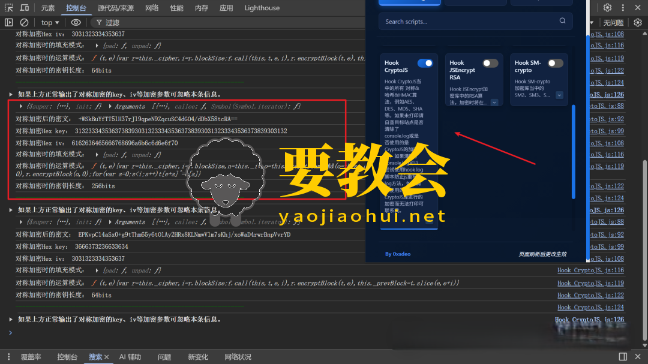Open the AI 辅助 drawer tab
This screenshot has height=364, width=648.
(130, 357)
